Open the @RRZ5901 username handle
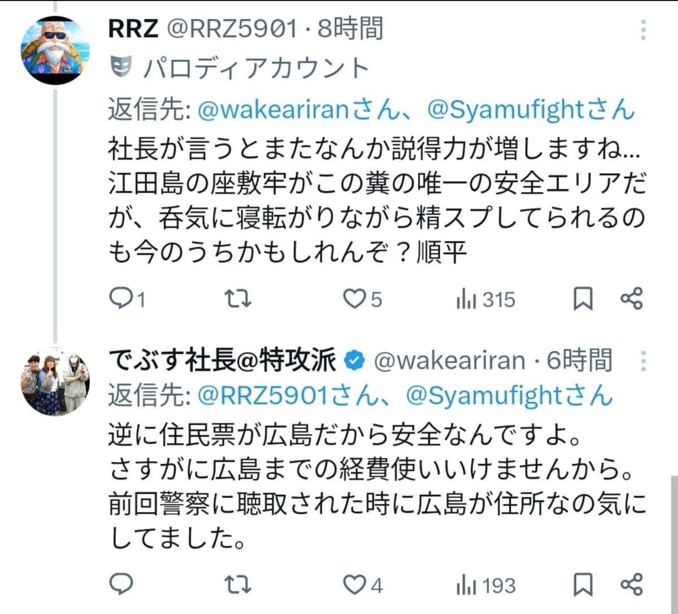The width and height of the screenshot is (678, 614). pos(231,29)
